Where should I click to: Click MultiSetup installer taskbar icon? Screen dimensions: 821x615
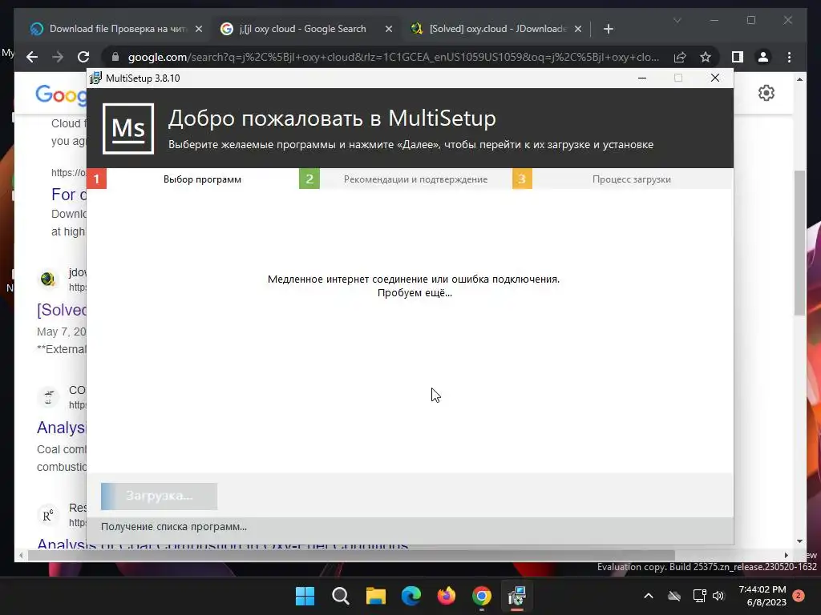[517, 596]
